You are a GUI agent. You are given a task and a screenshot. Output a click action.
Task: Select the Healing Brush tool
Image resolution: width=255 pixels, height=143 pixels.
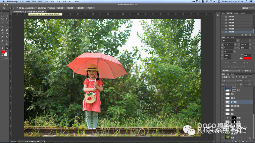[3, 26]
